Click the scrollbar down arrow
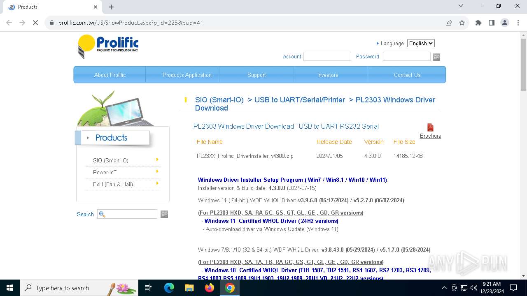This screenshot has width=527, height=296. tap(523, 276)
